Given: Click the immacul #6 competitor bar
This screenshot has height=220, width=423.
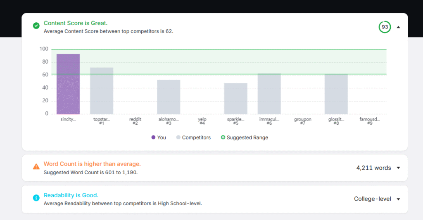Looking at the screenshot, I should tap(269, 94).
